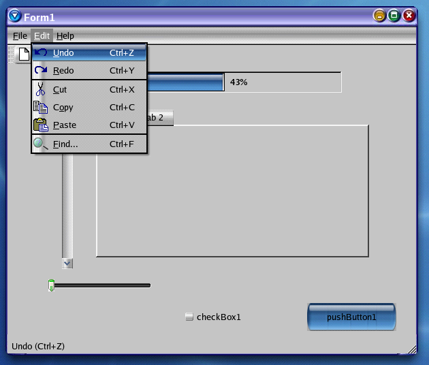Open the Help menu
The height and width of the screenshot is (365, 429).
click(x=65, y=36)
